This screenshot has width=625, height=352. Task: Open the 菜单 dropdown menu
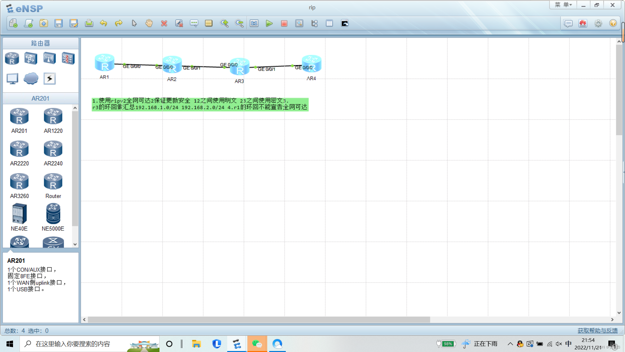point(563,5)
